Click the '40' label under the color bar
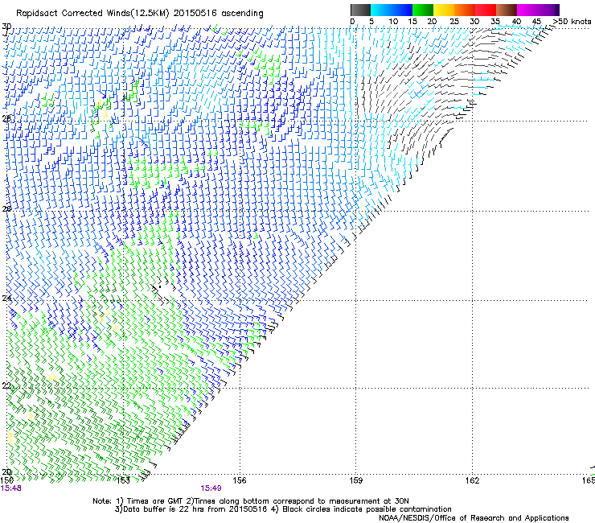Image resolution: width=595 pixels, height=523 pixels. [516, 22]
